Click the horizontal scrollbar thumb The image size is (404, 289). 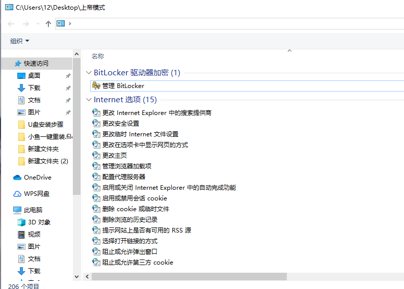click(x=189, y=277)
